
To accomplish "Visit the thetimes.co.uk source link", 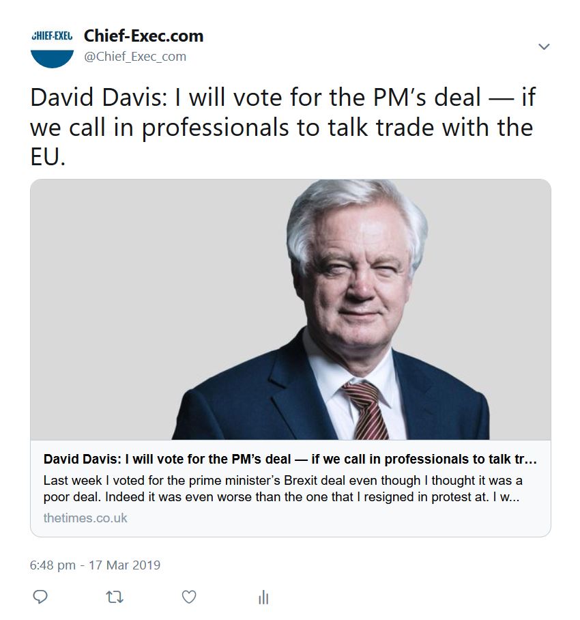I will (85, 518).
